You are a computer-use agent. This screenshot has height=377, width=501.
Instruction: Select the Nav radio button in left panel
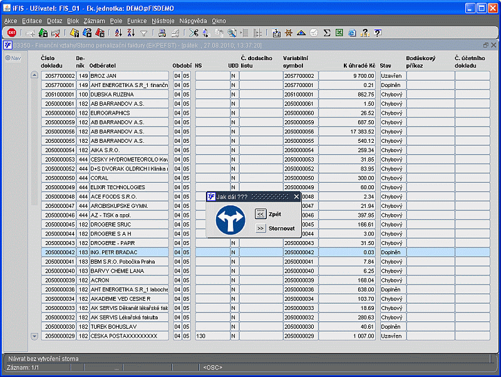pyautogui.click(x=8, y=58)
